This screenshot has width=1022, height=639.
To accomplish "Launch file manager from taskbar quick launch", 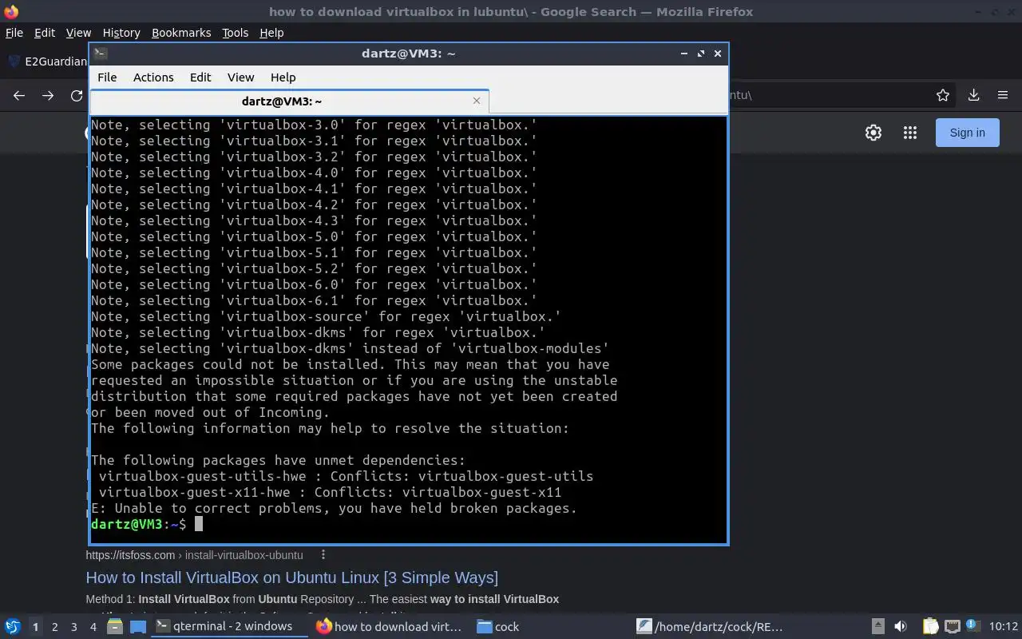I will 115,626.
